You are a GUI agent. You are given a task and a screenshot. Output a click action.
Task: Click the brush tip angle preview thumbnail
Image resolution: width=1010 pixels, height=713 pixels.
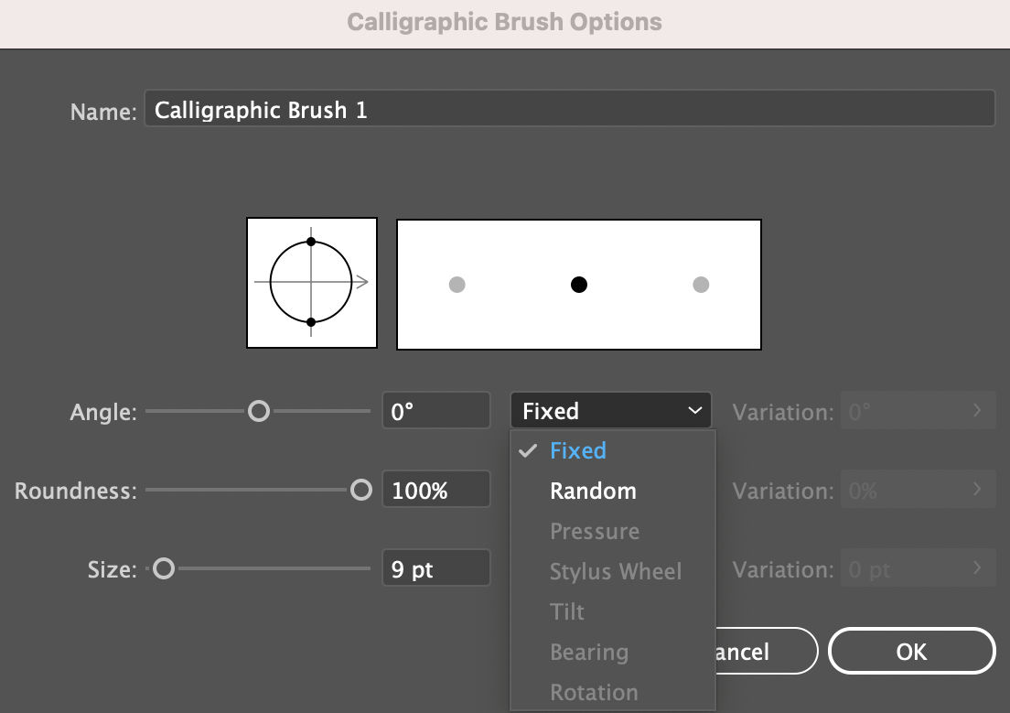[x=311, y=282]
